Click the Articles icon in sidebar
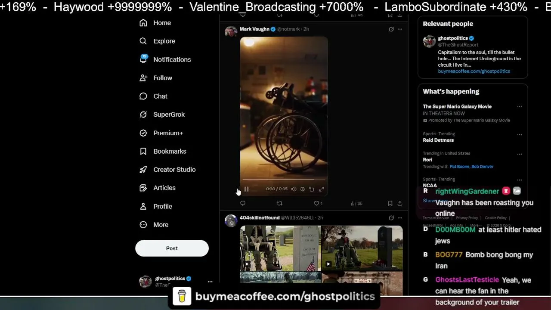 pyautogui.click(x=143, y=188)
